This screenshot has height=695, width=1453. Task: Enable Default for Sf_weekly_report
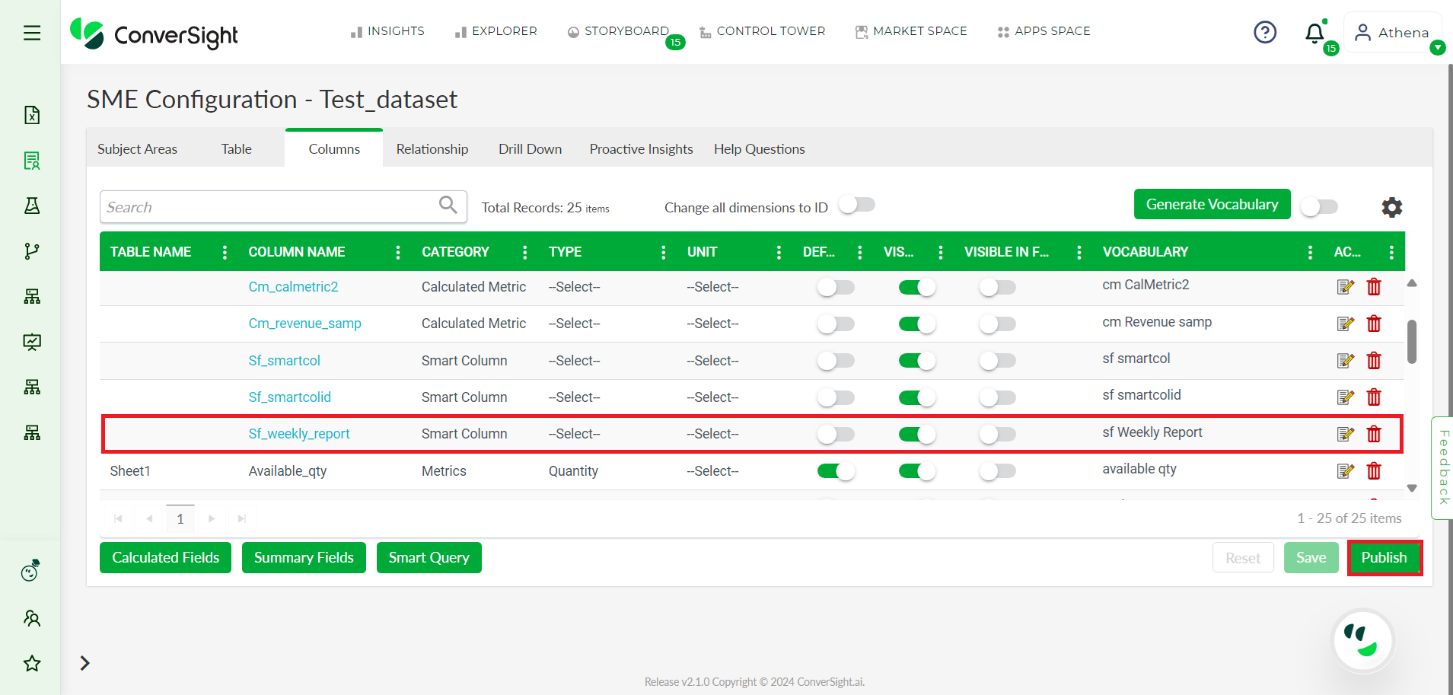[836, 434]
